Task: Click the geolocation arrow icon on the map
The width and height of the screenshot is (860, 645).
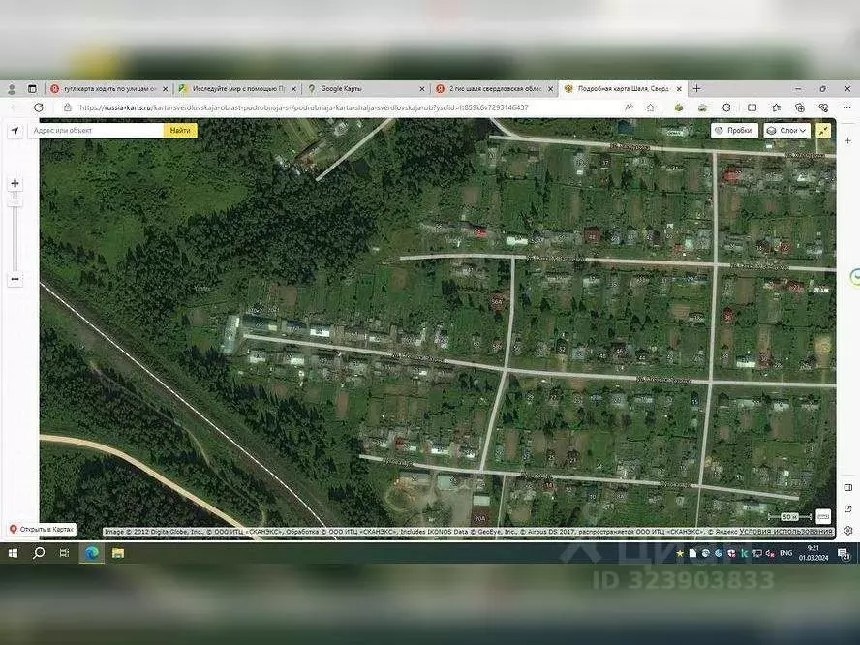Action: (x=15, y=130)
